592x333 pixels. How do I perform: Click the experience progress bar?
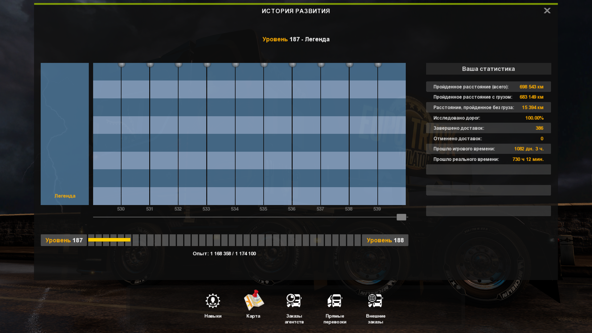pyautogui.click(x=224, y=240)
